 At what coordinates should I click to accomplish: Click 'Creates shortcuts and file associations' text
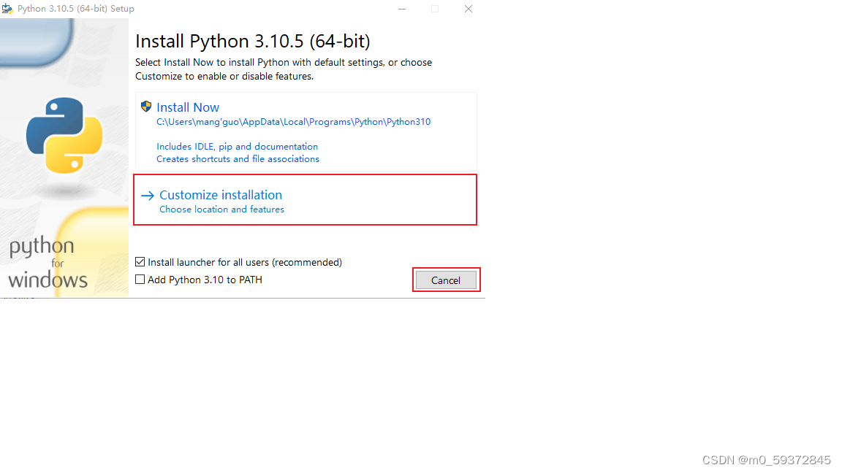238,158
